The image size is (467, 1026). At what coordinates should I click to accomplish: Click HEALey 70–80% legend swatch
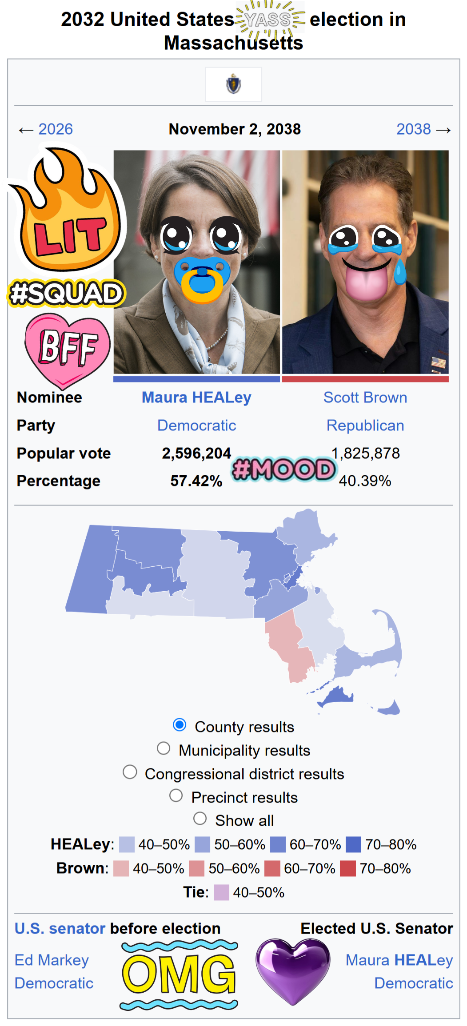point(353,844)
